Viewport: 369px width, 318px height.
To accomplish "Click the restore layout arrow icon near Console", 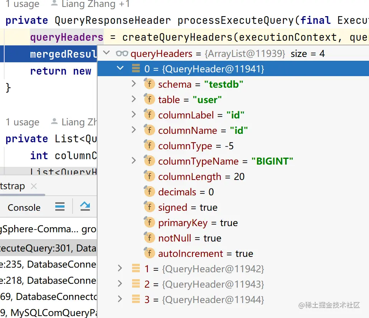I will (x=85, y=206).
